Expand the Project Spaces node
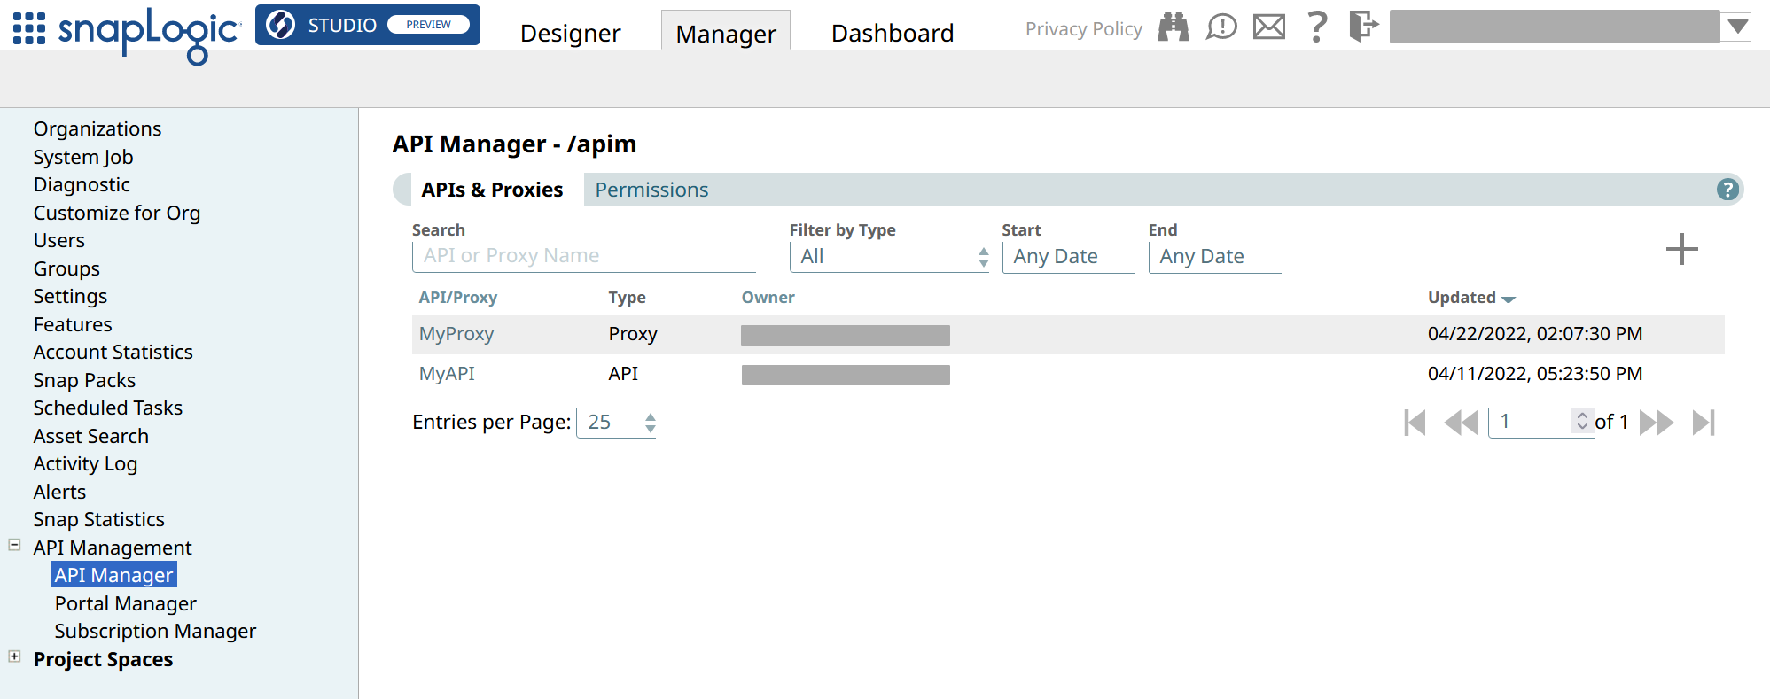1770x699 pixels. (14, 656)
